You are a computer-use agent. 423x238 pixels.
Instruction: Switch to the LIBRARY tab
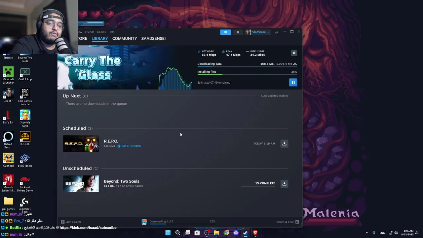coord(99,38)
